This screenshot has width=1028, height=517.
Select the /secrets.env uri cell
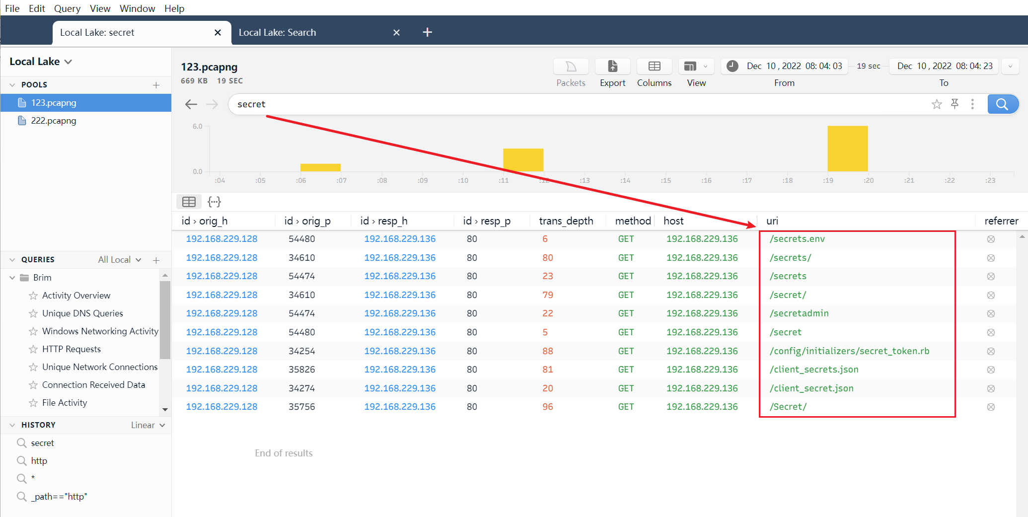pyautogui.click(x=797, y=239)
